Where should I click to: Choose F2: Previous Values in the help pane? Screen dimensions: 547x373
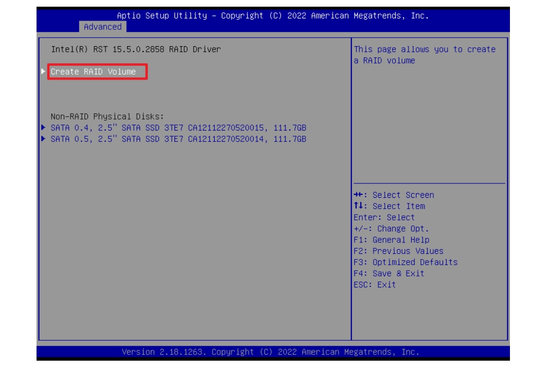[398, 251]
